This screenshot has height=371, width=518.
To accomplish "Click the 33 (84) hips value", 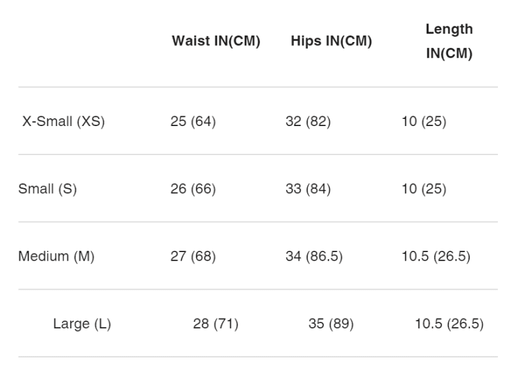I will [x=308, y=189].
